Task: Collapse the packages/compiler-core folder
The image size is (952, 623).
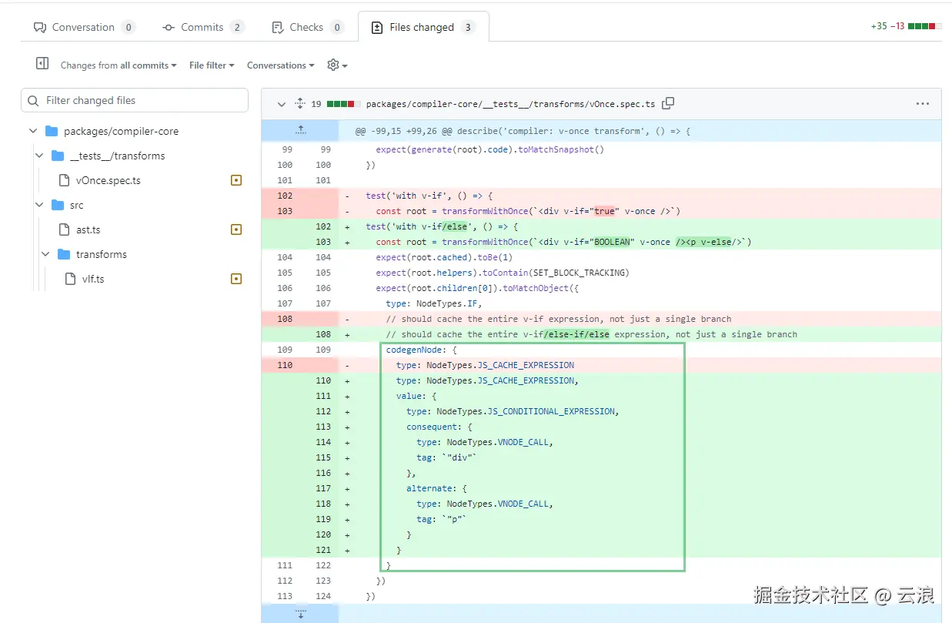Action: [x=33, y=131]
